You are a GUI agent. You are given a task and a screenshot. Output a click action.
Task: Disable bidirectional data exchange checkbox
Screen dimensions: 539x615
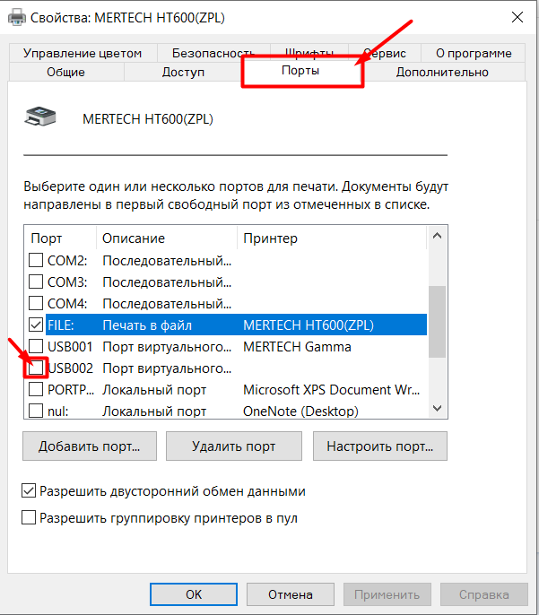[x=29, y=490]
